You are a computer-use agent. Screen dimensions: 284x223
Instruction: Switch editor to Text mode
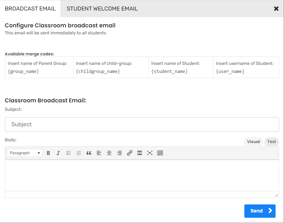272,142
